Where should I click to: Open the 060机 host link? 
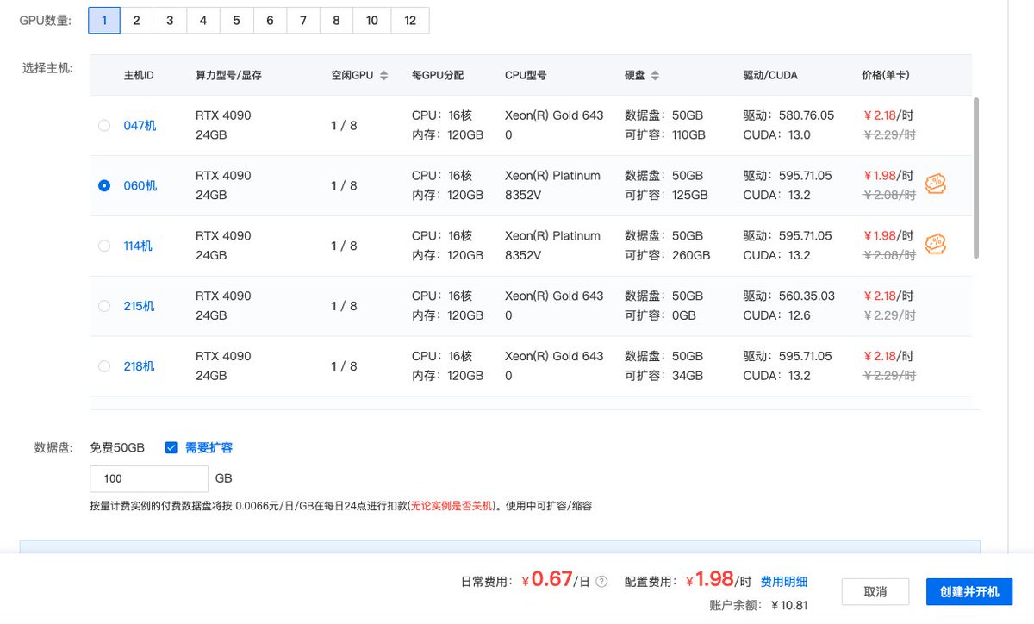click(140, 185)
